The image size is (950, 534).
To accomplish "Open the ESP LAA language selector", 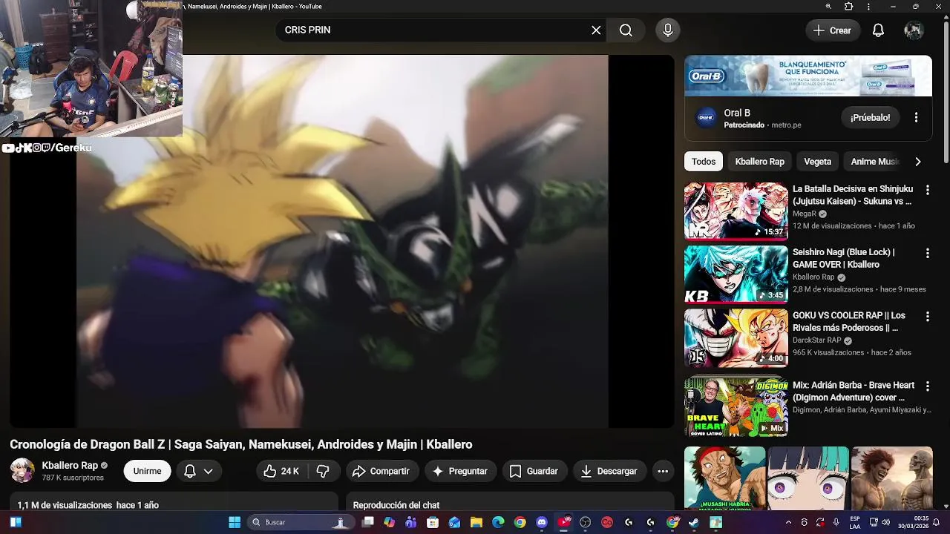I will 855,522.
